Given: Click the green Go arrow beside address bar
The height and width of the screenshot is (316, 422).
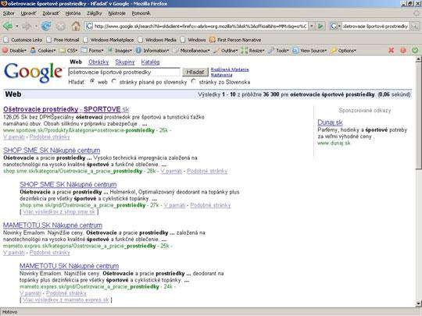Looking at the screenshot, I should [320, 26].
